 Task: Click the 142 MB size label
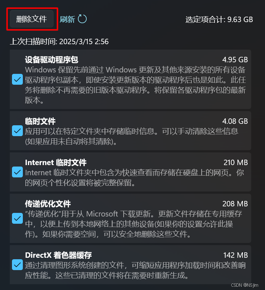236,255
